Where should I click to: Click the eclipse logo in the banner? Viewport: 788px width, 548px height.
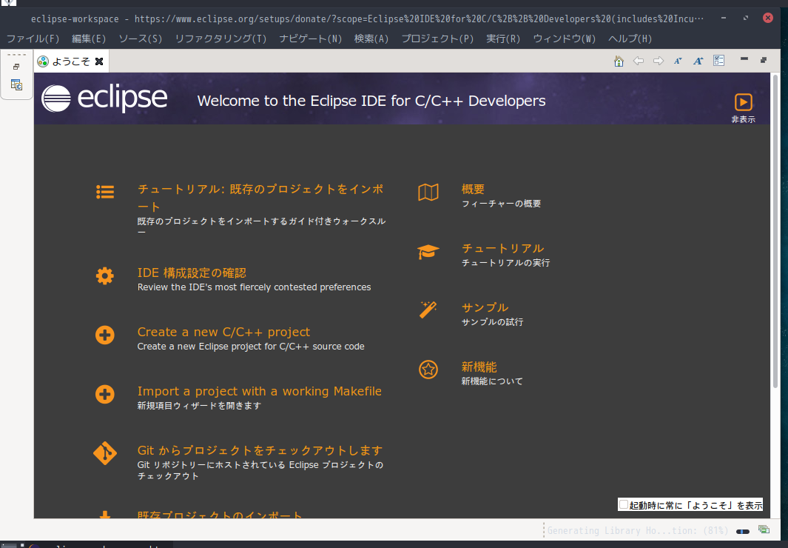104,98
